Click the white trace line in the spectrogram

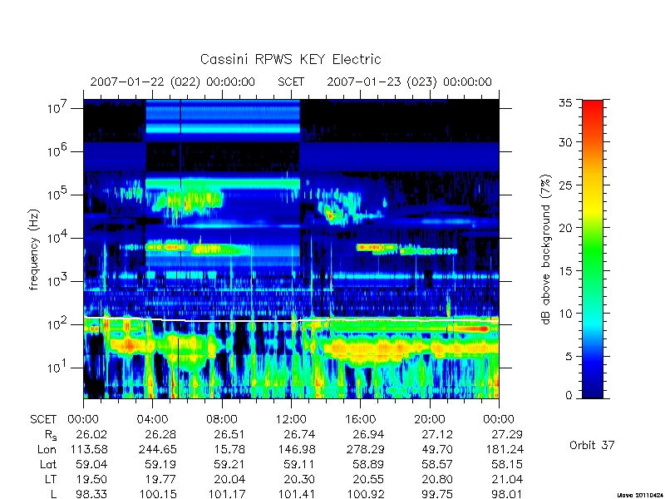click(292, 320)
